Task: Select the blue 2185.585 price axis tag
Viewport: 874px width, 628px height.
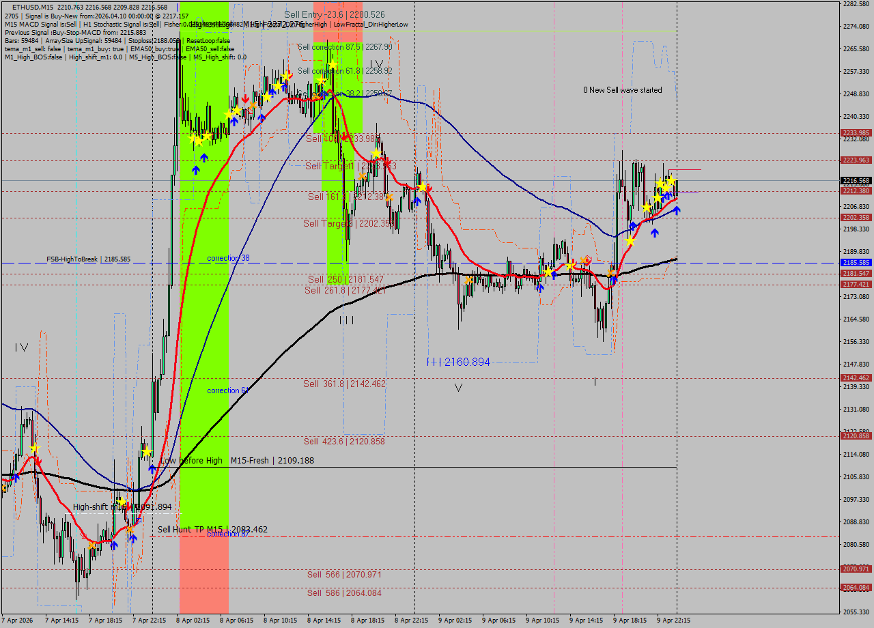Action: (x=856, y=263)
